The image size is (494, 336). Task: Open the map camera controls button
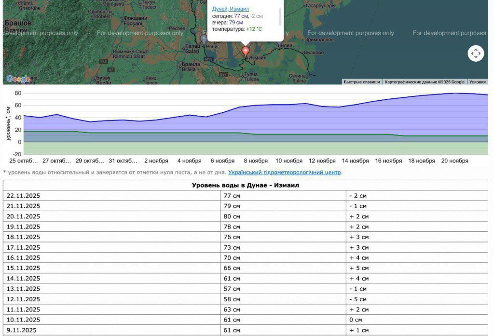[x=476, y=54]
